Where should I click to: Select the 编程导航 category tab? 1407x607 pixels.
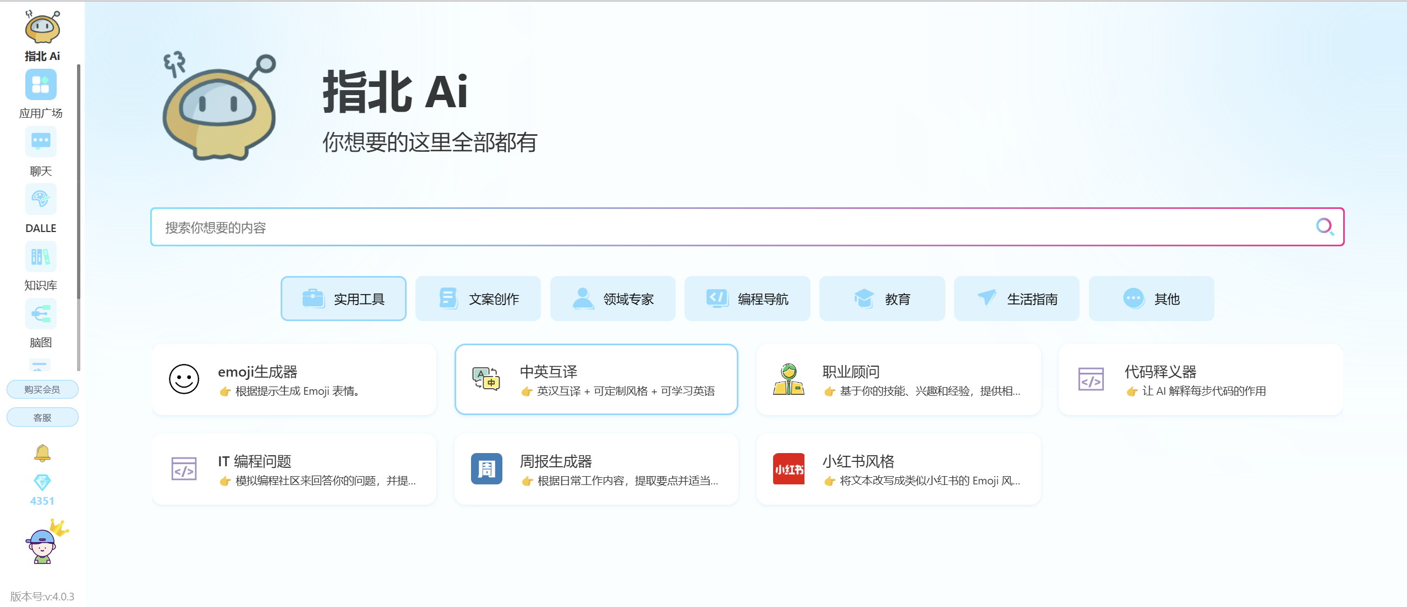pyautogui.click(x=747, y=299)
